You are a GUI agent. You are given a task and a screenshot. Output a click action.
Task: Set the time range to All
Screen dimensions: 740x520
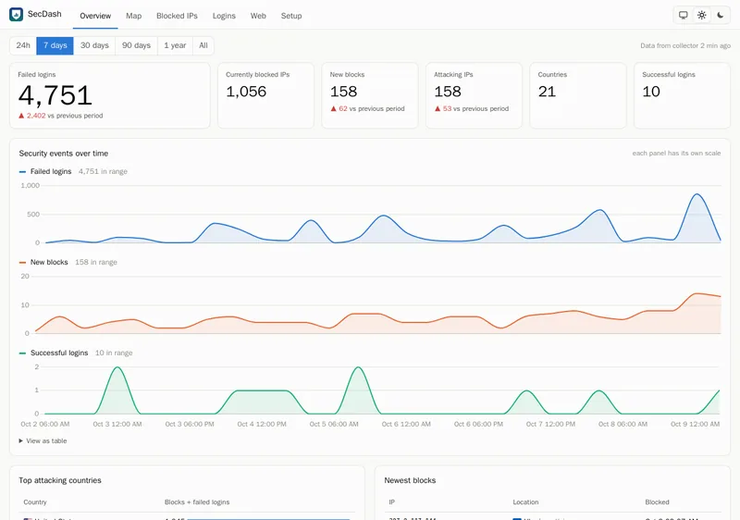pyautogui.click(x=203, y=45)
